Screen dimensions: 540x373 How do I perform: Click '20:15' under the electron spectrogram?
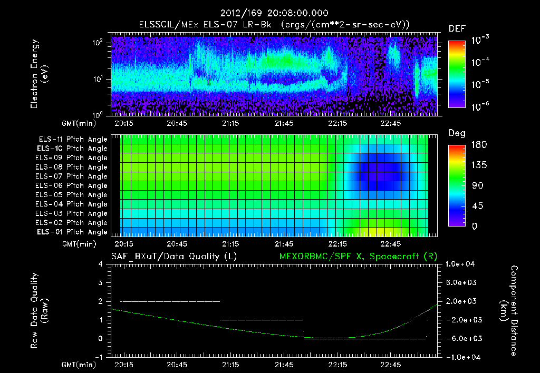(x=123, y=123)
